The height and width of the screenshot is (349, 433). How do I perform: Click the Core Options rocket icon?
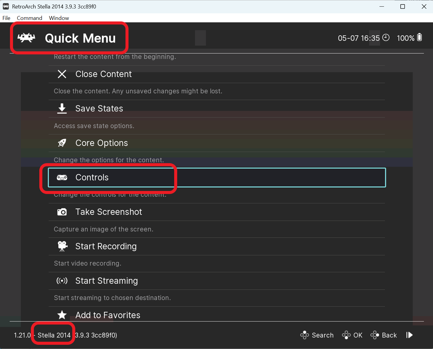click(62, 143)
